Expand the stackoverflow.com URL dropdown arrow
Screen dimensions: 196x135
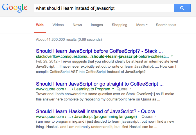(x=172, y=56)
